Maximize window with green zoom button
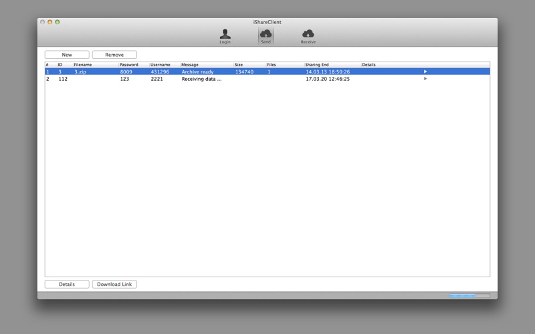The image size is (535, 334). click(58, 22)
